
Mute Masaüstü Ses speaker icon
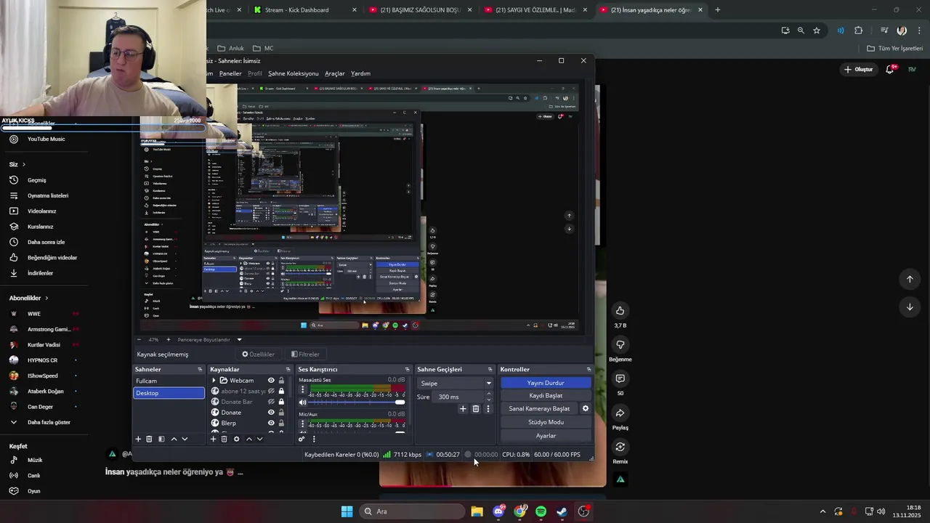(x=303, y=402)
